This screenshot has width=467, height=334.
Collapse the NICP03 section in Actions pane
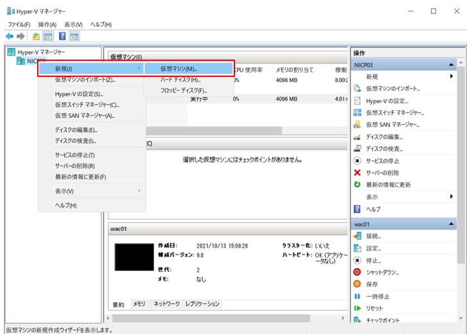tap(452, 65)
